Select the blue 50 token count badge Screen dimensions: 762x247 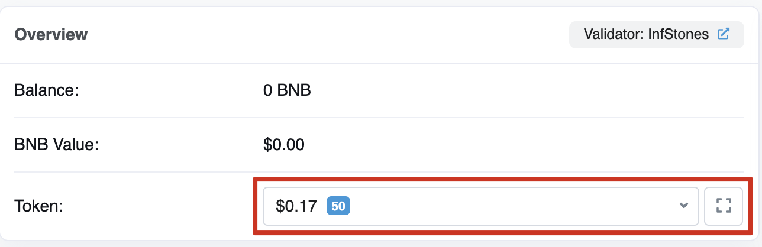click(338, 206)
